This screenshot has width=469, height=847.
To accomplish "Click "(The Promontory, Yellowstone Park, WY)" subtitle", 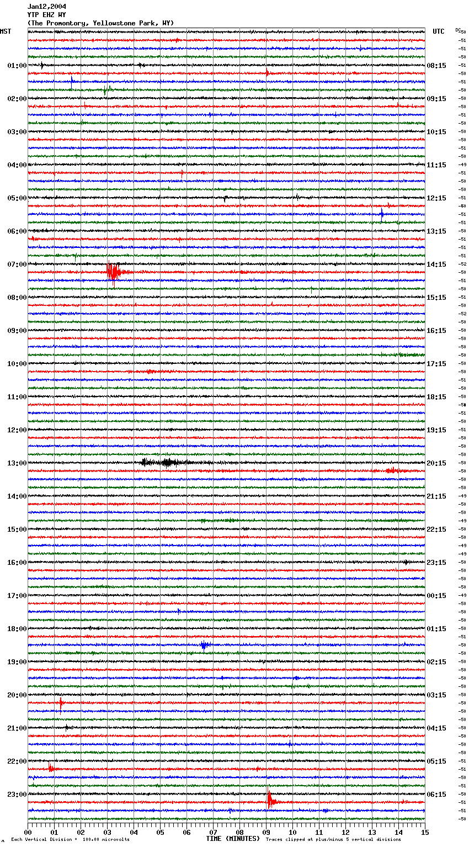I will tap(100, 23).
